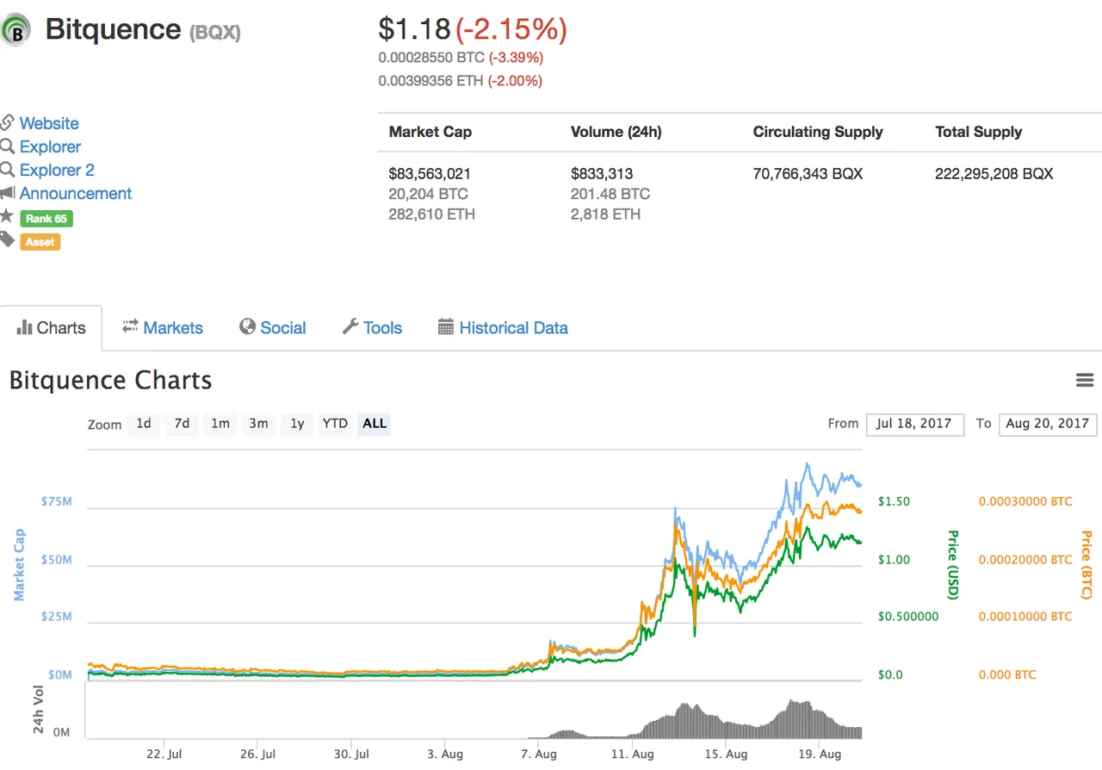Set chart zoom to 1m

click(220, 424)
